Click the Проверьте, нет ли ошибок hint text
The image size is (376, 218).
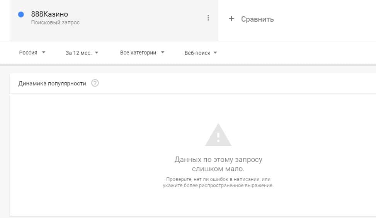coord(218,182)
